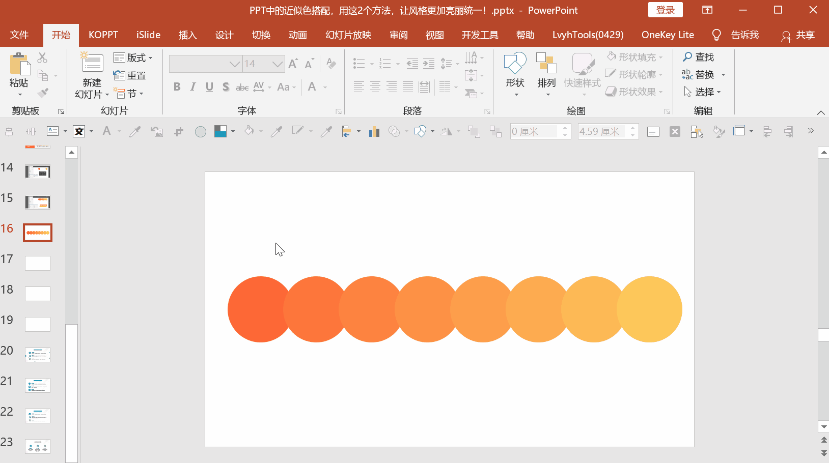Open the font size dropdown showing 14
The width and height of the screenshot is (829, 463).
pyautogui.click(x=277, y=64)
